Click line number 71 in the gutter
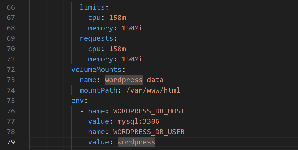The height and width of the screenshot is (150, 298). click(x=11, y=59)
